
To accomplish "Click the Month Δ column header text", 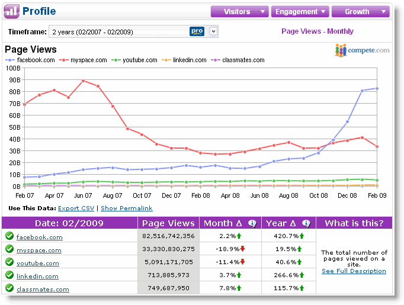I will coord(223,223).
